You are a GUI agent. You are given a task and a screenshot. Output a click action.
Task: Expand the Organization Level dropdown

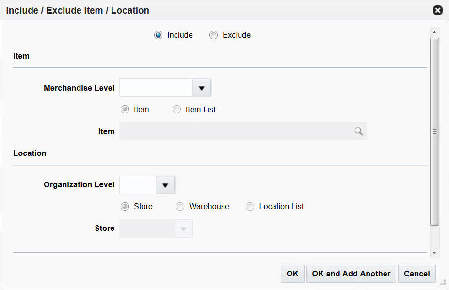165,185
